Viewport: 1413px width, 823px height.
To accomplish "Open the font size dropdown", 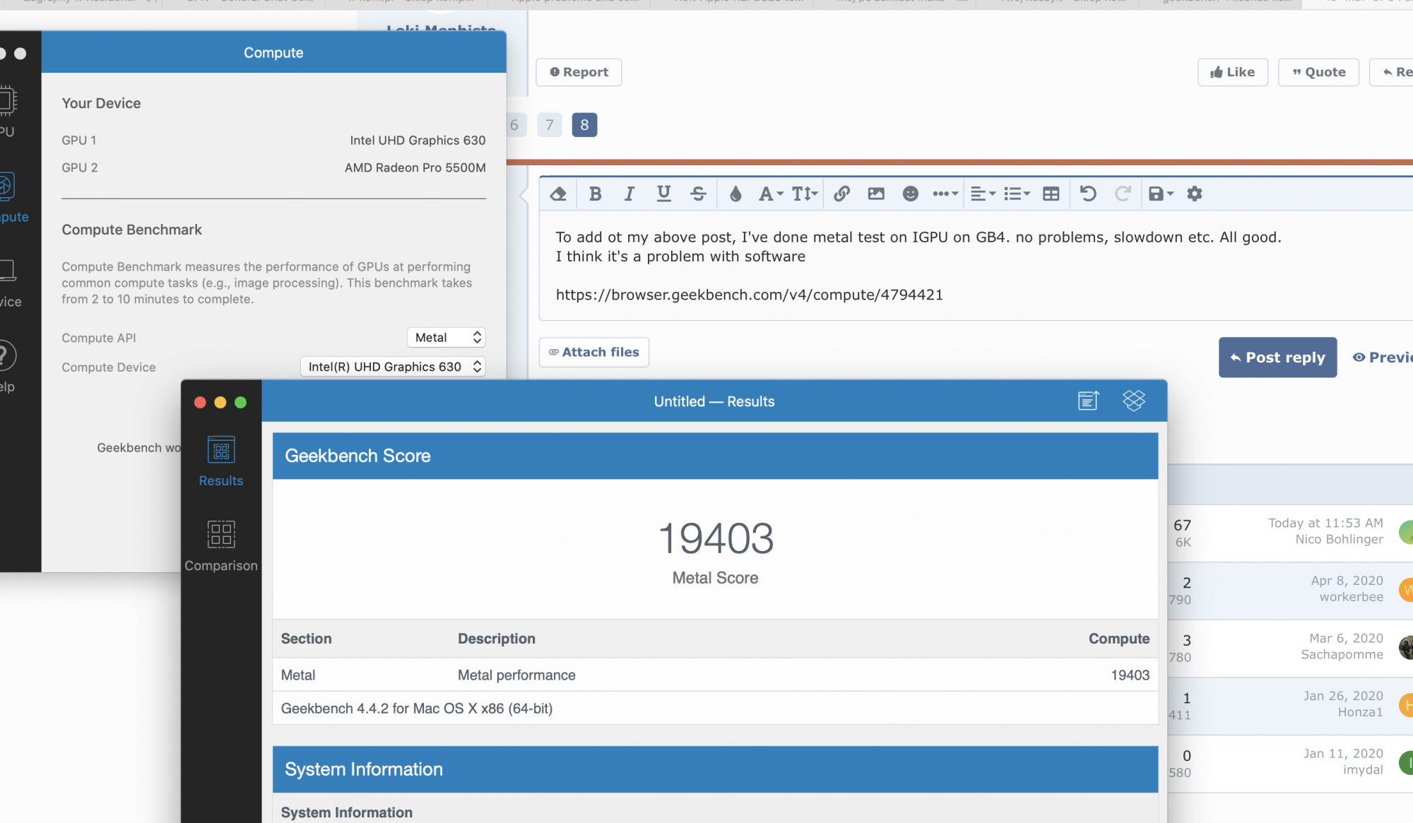I will pyautogui.click(x=805, y=194).
